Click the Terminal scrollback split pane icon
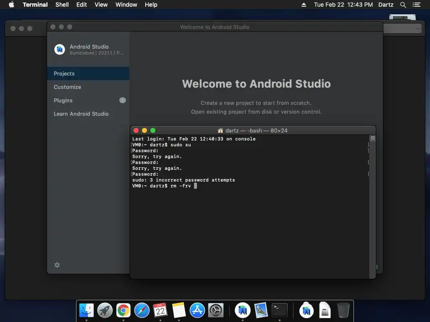This screenshot has width=430, height=322. coord(373,138)
